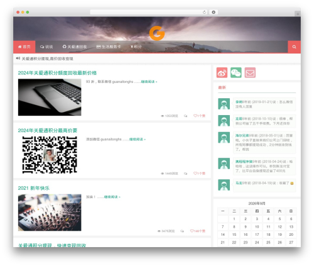Viewport: 314px width, 266px height.
Task: Open the 说说 menu item
Action: [x=46, y=47]
